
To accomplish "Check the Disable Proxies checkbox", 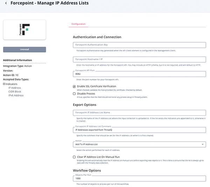I will pyautogui.click(x=74, y=94).
